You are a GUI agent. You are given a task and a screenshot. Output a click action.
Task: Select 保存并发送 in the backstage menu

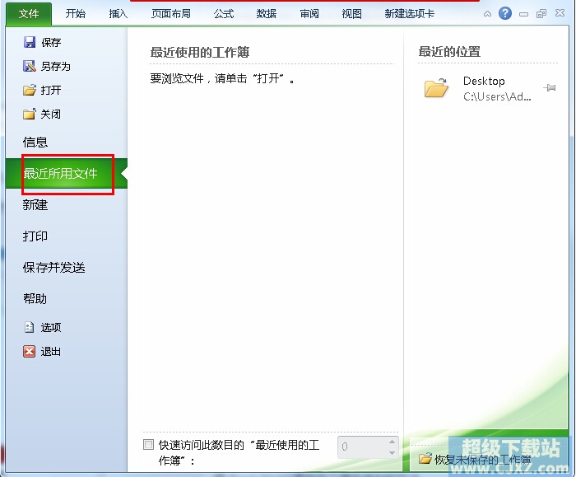[x=53, y=267]
